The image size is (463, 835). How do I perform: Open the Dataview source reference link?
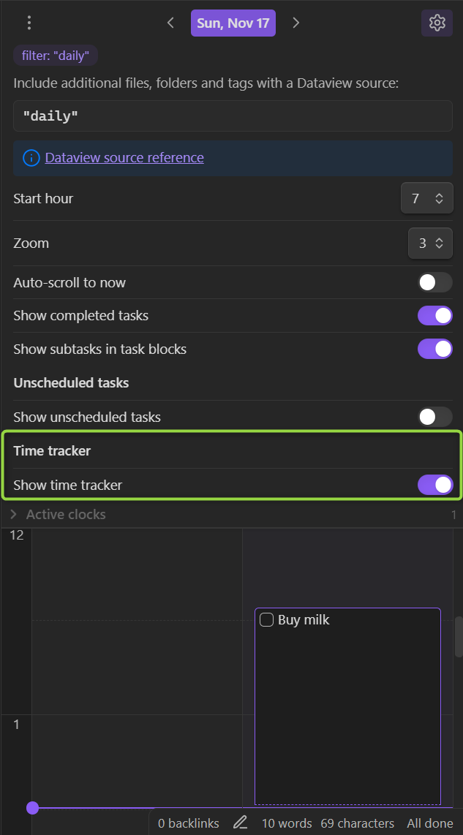coord(124,158)
